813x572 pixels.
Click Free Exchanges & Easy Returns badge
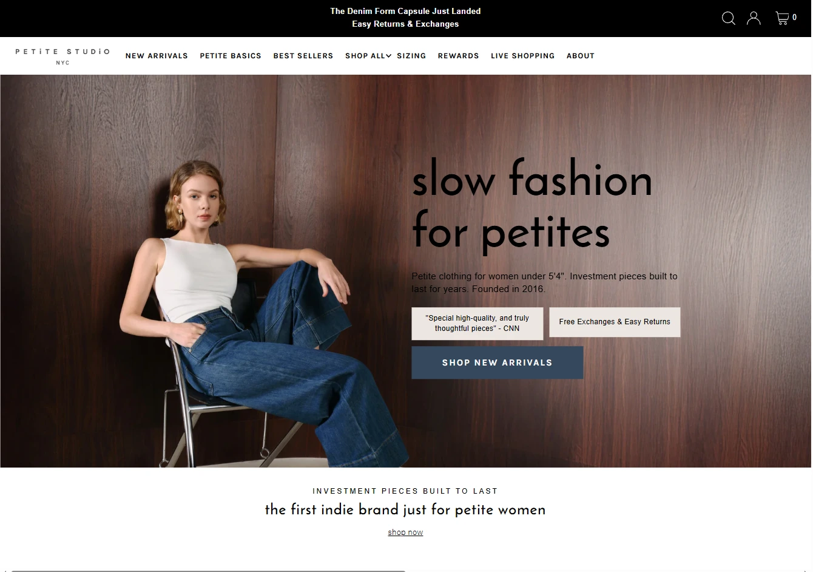(615, 322)
